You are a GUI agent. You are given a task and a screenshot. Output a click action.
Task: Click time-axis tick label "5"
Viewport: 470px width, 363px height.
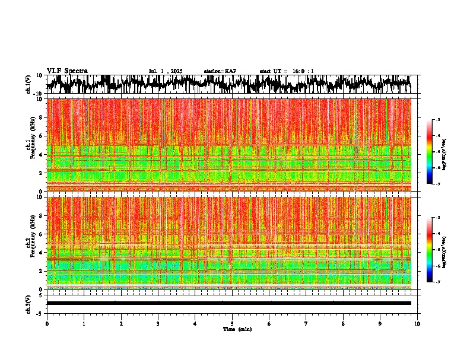tap(232, 324)
